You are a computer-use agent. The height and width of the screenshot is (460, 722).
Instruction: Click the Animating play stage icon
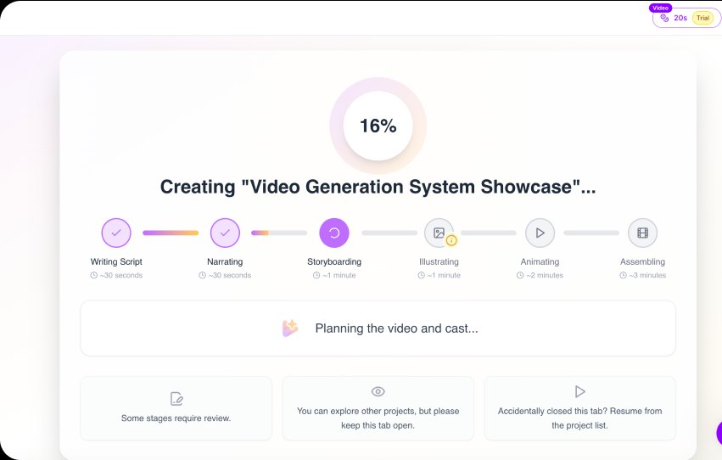pyautogui.click(x=540, y=233)
